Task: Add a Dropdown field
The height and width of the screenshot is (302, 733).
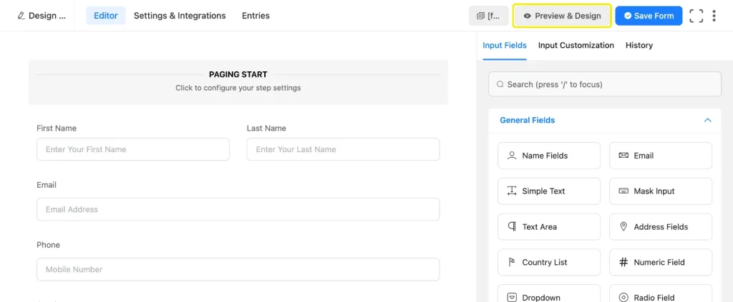Action: [549, 293]
